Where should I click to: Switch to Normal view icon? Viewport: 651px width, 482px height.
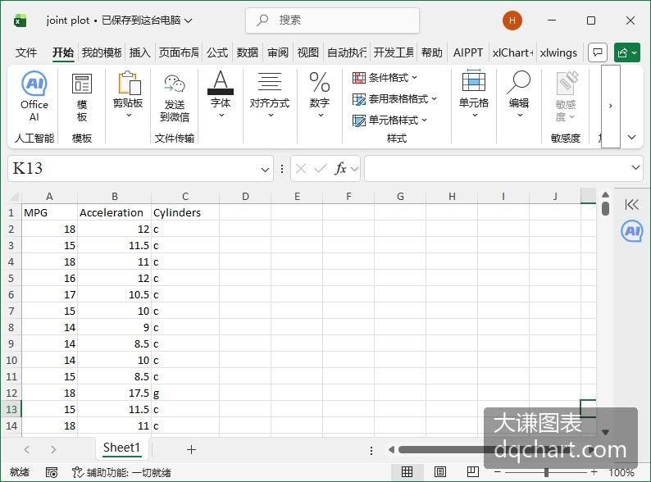click(407, 471)
